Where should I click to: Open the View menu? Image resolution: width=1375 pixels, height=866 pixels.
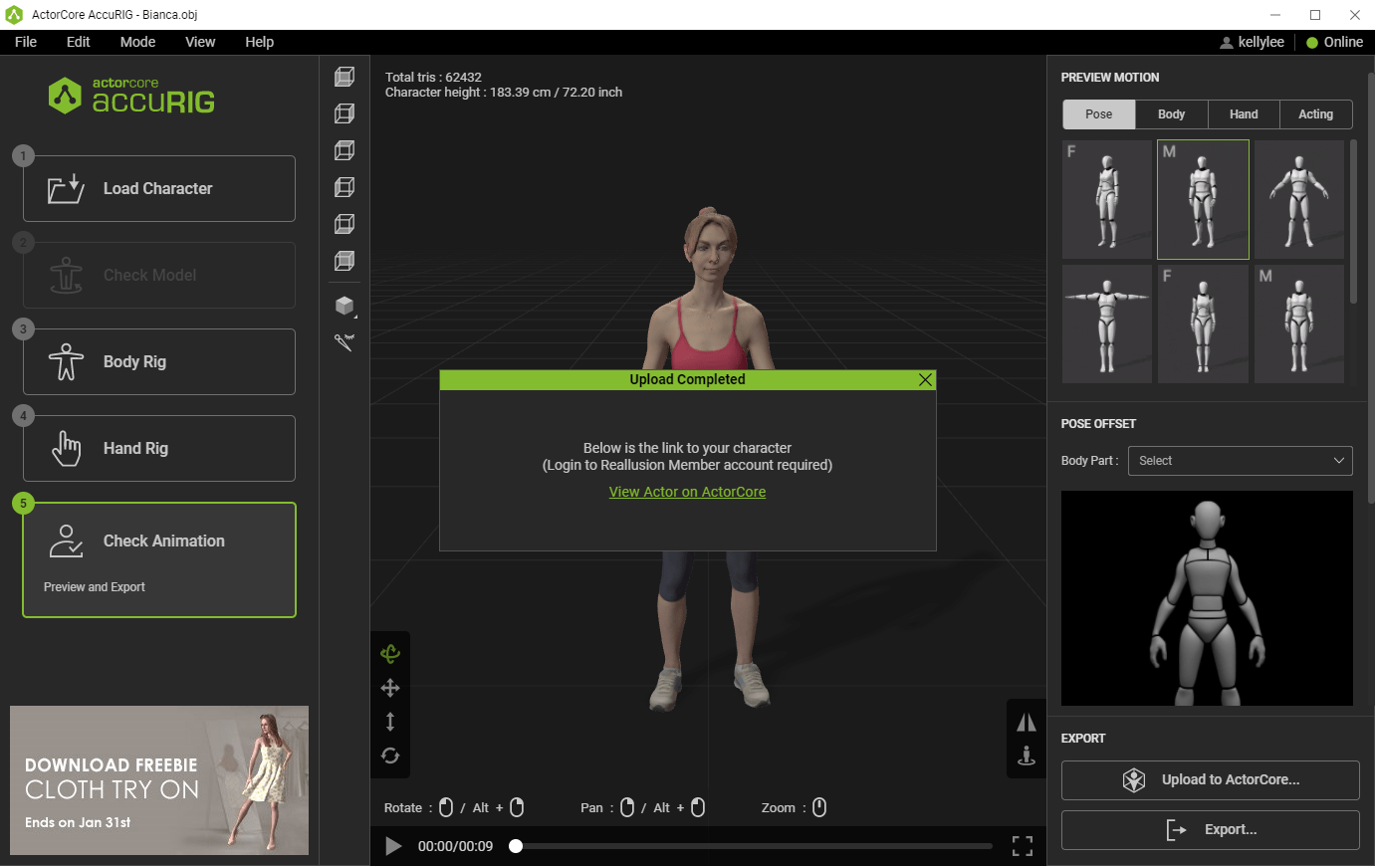point(200,42)
